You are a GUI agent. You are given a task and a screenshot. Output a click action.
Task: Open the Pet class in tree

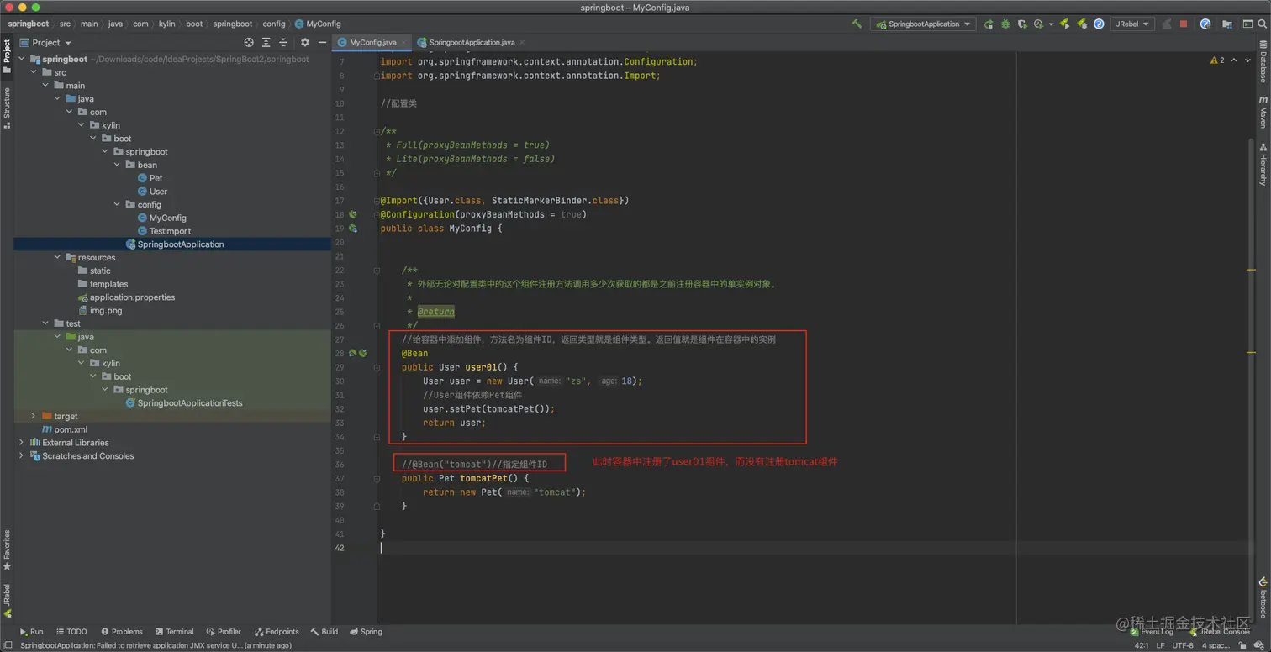pyautogui.click(x=150, y=178)
